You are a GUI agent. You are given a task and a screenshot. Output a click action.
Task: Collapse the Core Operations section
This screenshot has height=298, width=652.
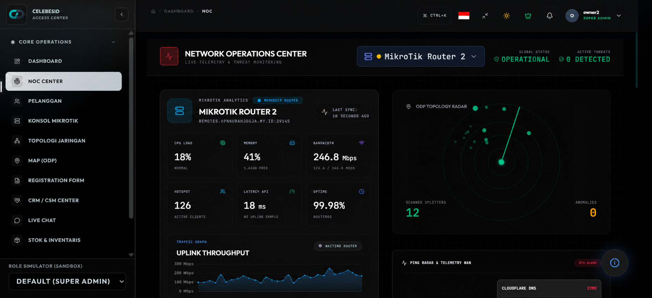[x=113, y=42]
